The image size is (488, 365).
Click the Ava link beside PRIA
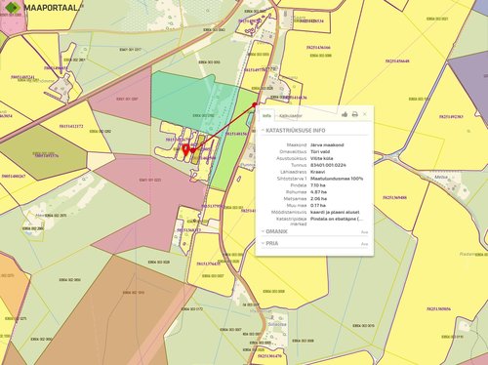point(364,244)
